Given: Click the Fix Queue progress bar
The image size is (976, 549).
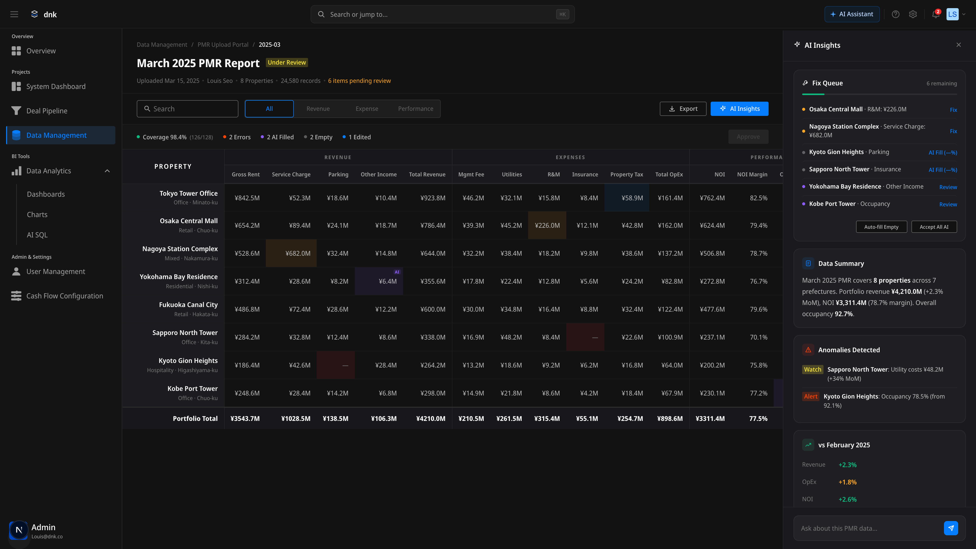Looking at the screenshot, I should 879,94.
